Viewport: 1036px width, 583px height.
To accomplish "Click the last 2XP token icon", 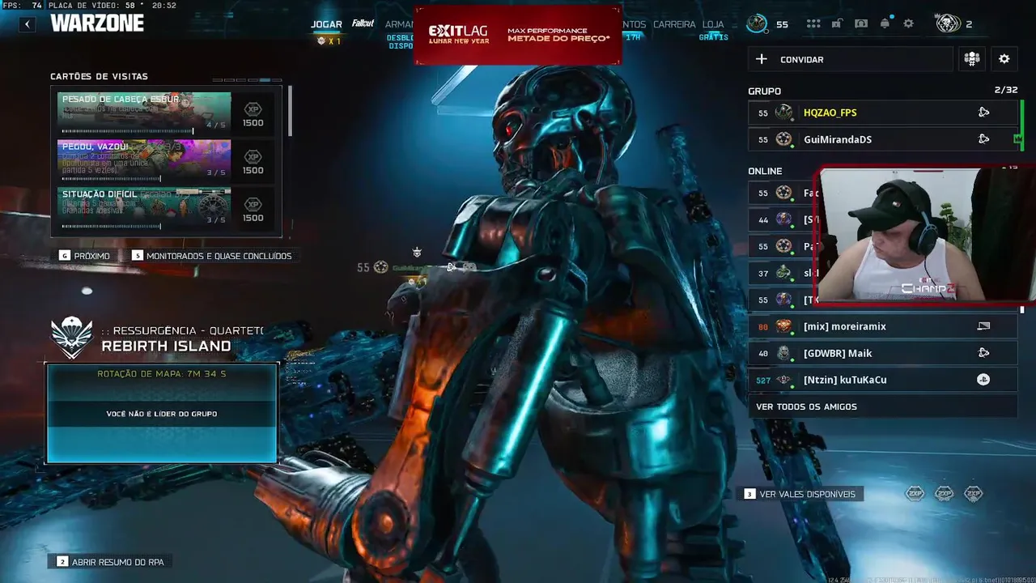I will tap(973, 493).
